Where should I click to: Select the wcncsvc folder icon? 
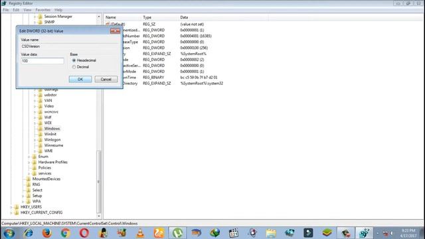[41, 112]
